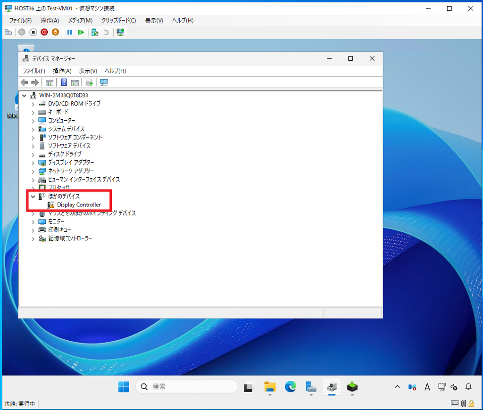Launch Microsoft Edge from taskbar
Image resolution: width=483 pixels, height=410 pixels.
[291, 386]
